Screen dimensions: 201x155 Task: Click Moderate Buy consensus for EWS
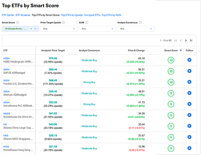(89, 137)
